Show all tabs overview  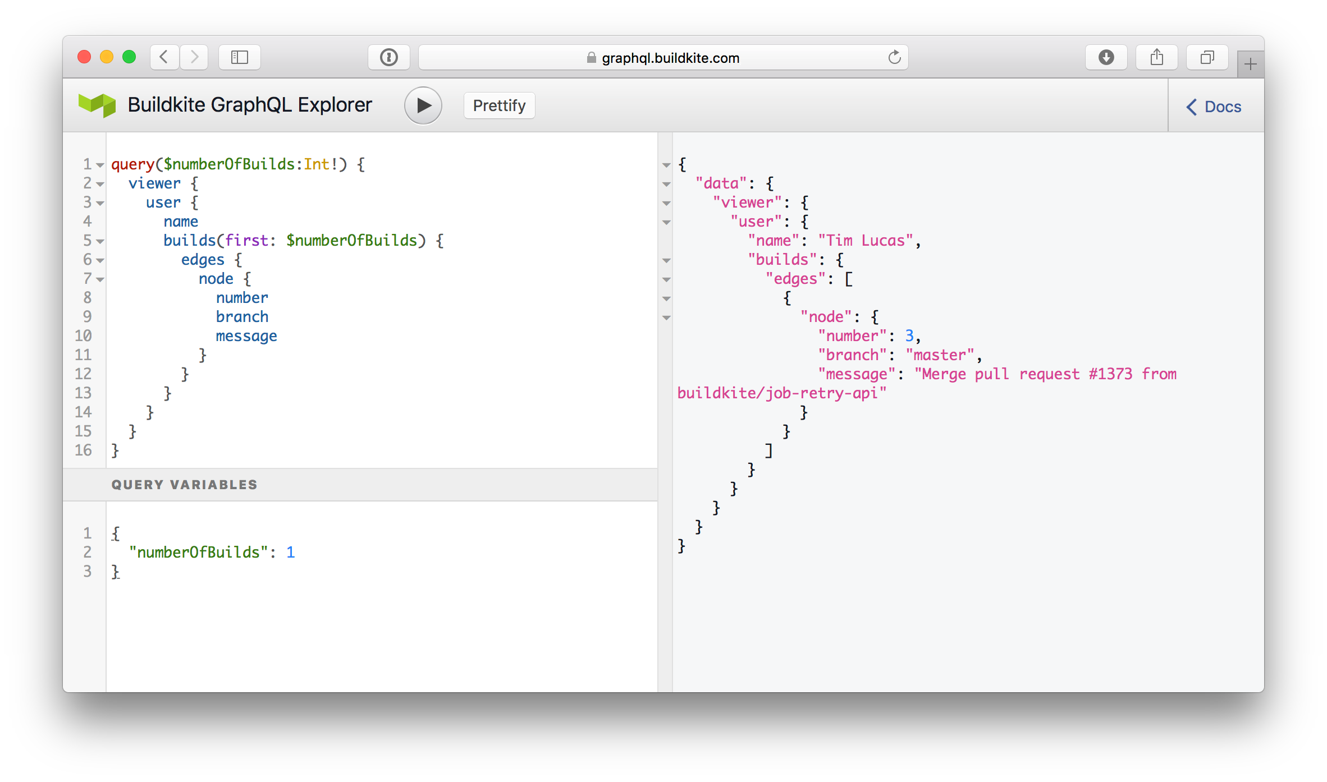[x=1207, y=57]
